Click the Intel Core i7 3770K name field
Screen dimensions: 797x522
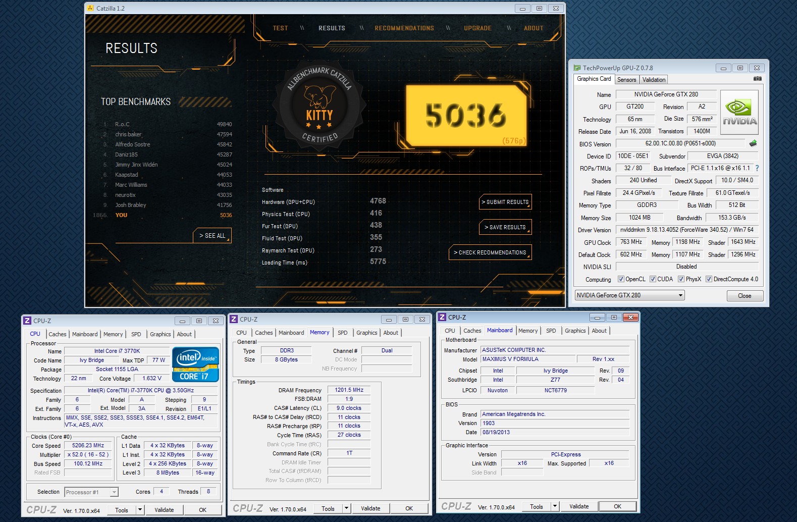pyautogui.click(x=117, y=351)
